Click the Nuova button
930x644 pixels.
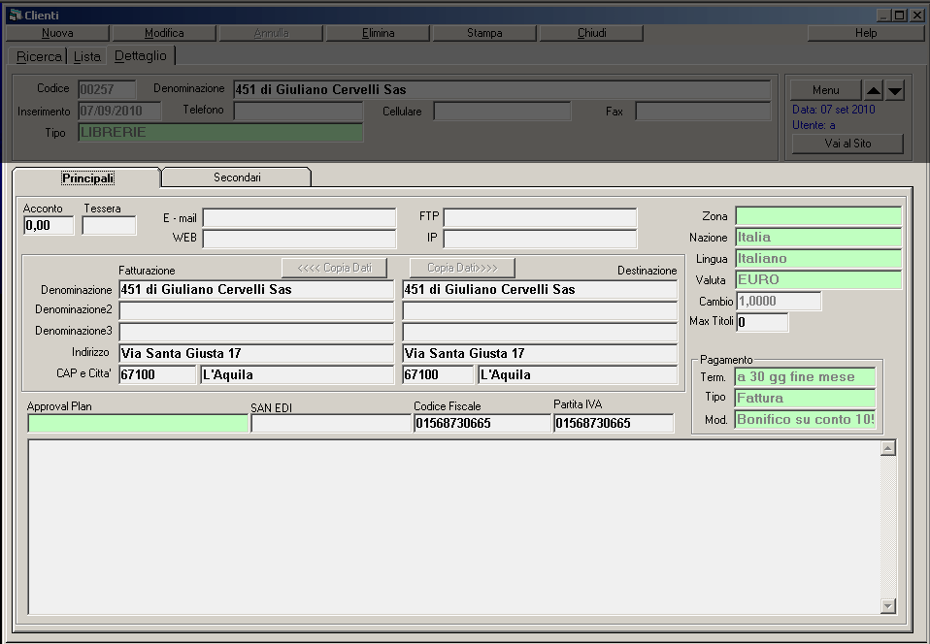pyautogui.click(x=57, y=33)
